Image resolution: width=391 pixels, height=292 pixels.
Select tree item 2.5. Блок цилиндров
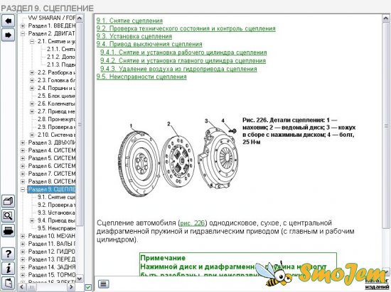[x=56, y=96]
